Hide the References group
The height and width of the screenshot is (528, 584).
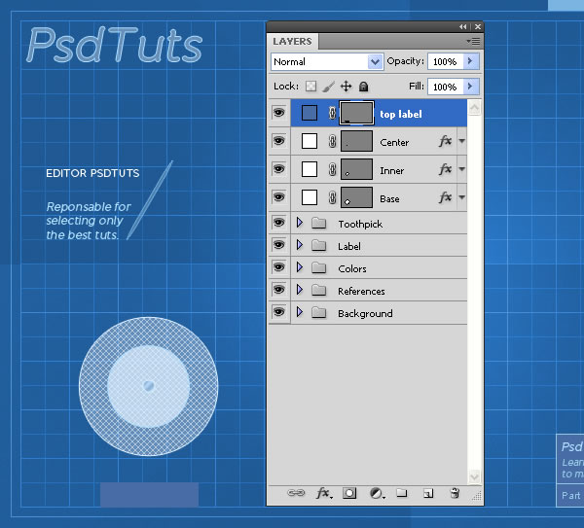coord(279,290)
